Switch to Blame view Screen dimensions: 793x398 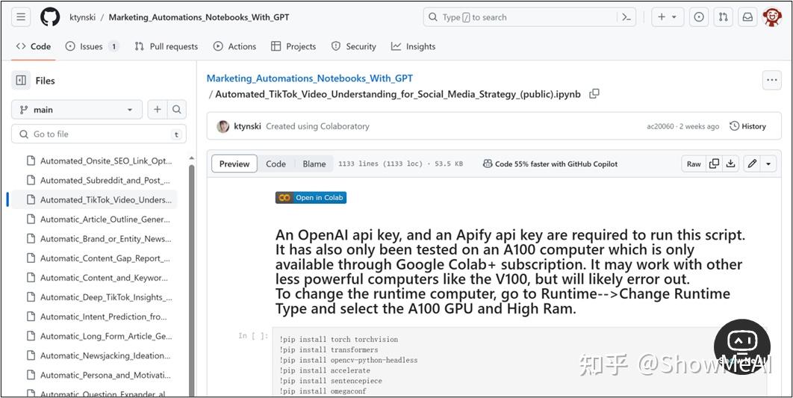click(x=314, y=164)
